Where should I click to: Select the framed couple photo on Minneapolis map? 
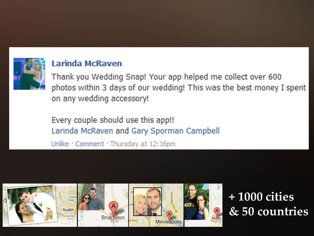click(148, 202)
